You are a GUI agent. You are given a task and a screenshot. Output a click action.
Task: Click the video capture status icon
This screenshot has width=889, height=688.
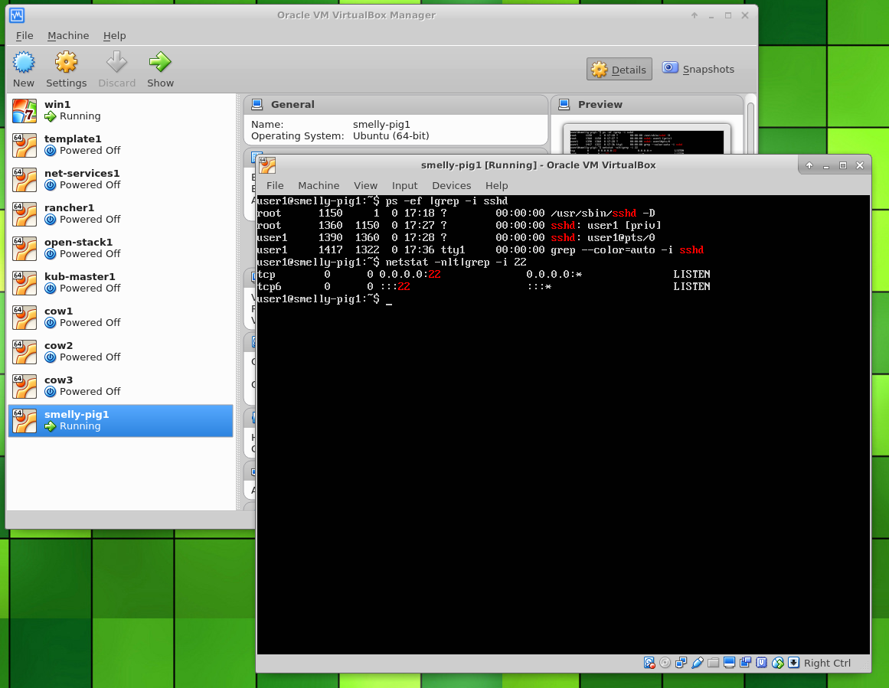coord(746,663)
